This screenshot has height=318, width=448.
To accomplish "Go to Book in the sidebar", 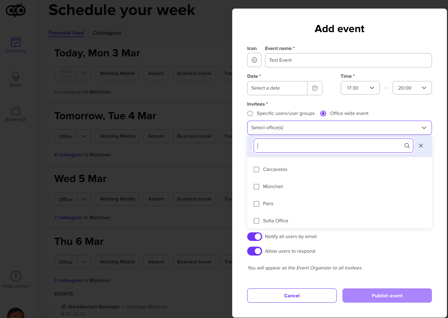I will tap(16, 80).
